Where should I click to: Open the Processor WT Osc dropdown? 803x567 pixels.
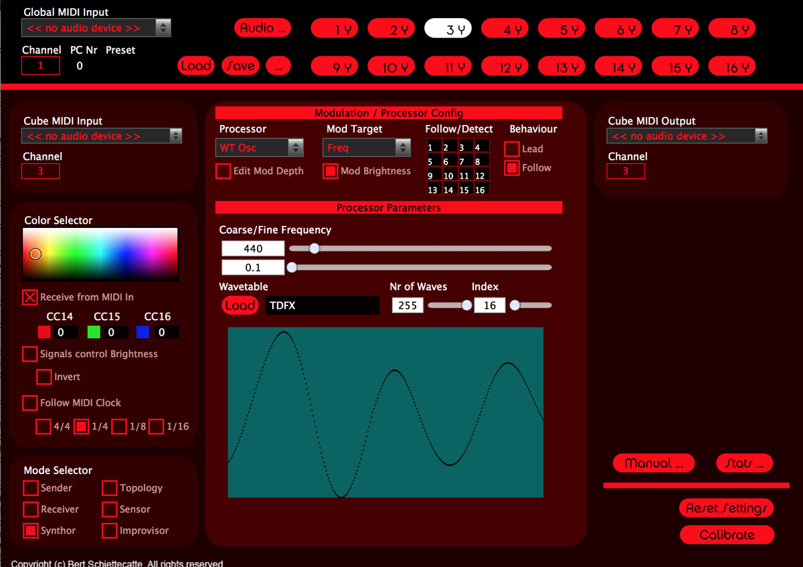click(260, 147)
